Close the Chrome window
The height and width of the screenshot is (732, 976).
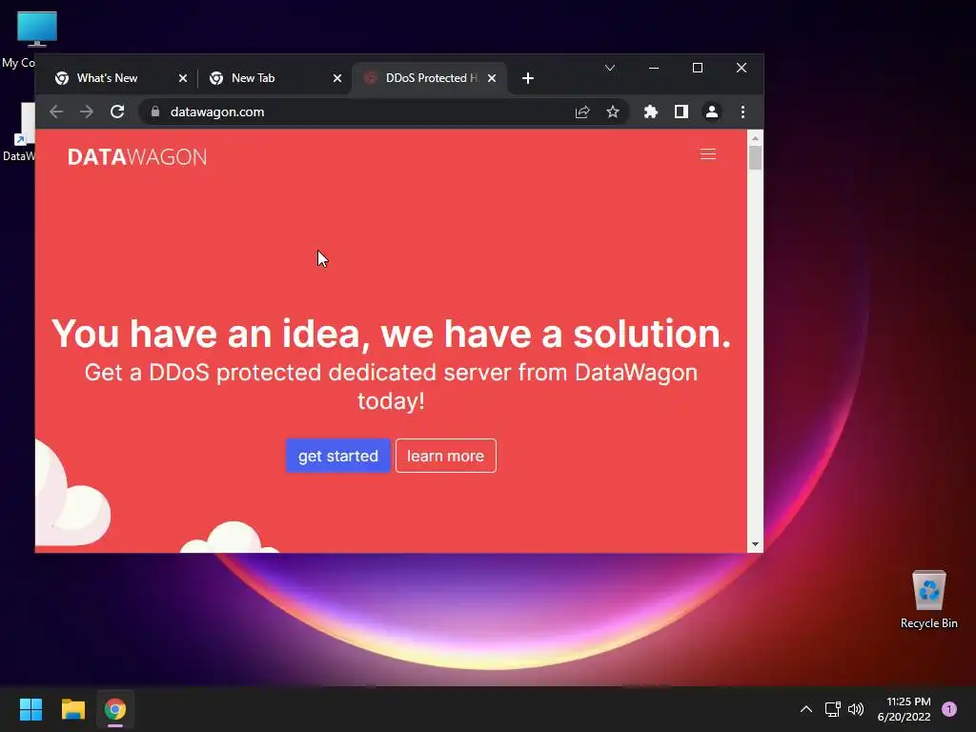(x=742, y=68)
